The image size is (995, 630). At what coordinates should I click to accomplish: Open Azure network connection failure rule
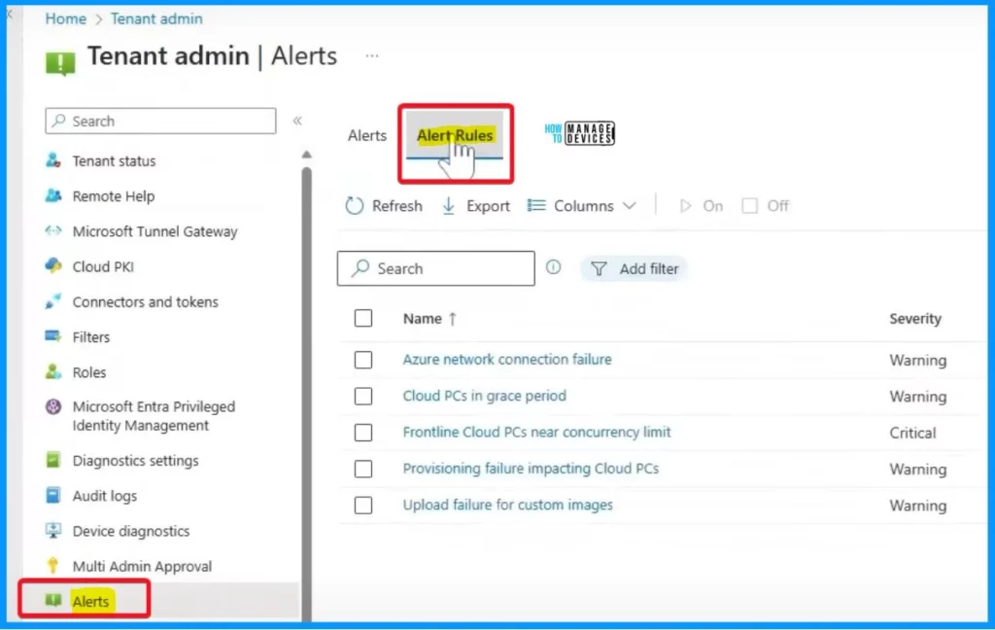[507, 360]
